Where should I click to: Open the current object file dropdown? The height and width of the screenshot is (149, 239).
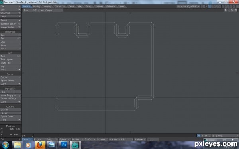click(x=188, y=6)
